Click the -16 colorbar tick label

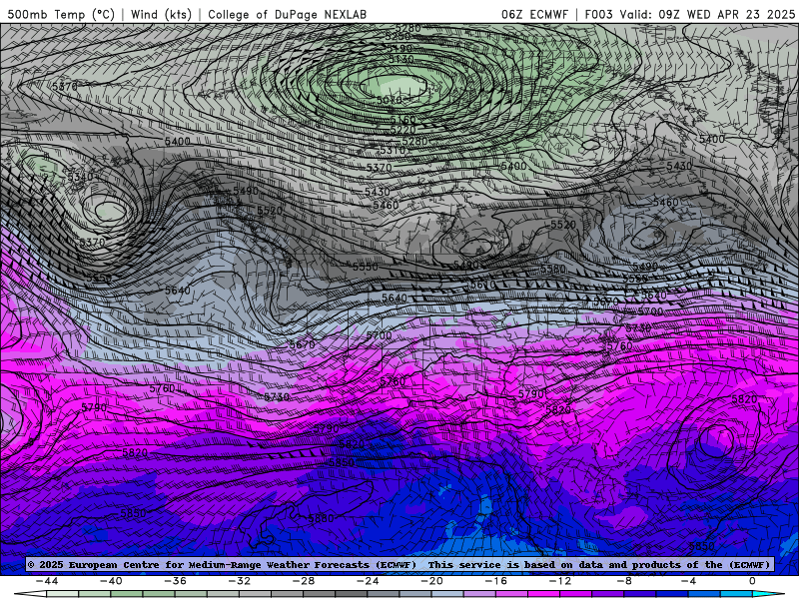496,581
